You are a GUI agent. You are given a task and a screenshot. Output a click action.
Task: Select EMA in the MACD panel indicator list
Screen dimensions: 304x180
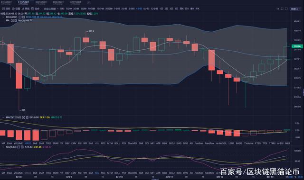9,143
